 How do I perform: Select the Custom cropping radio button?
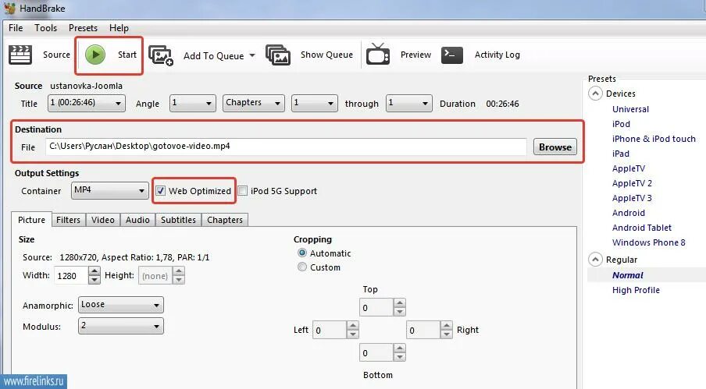(302, 267)
